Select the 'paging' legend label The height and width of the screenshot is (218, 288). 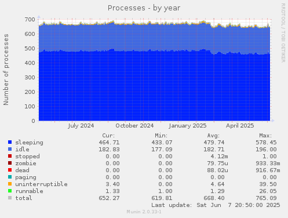[x=25, y=177]
